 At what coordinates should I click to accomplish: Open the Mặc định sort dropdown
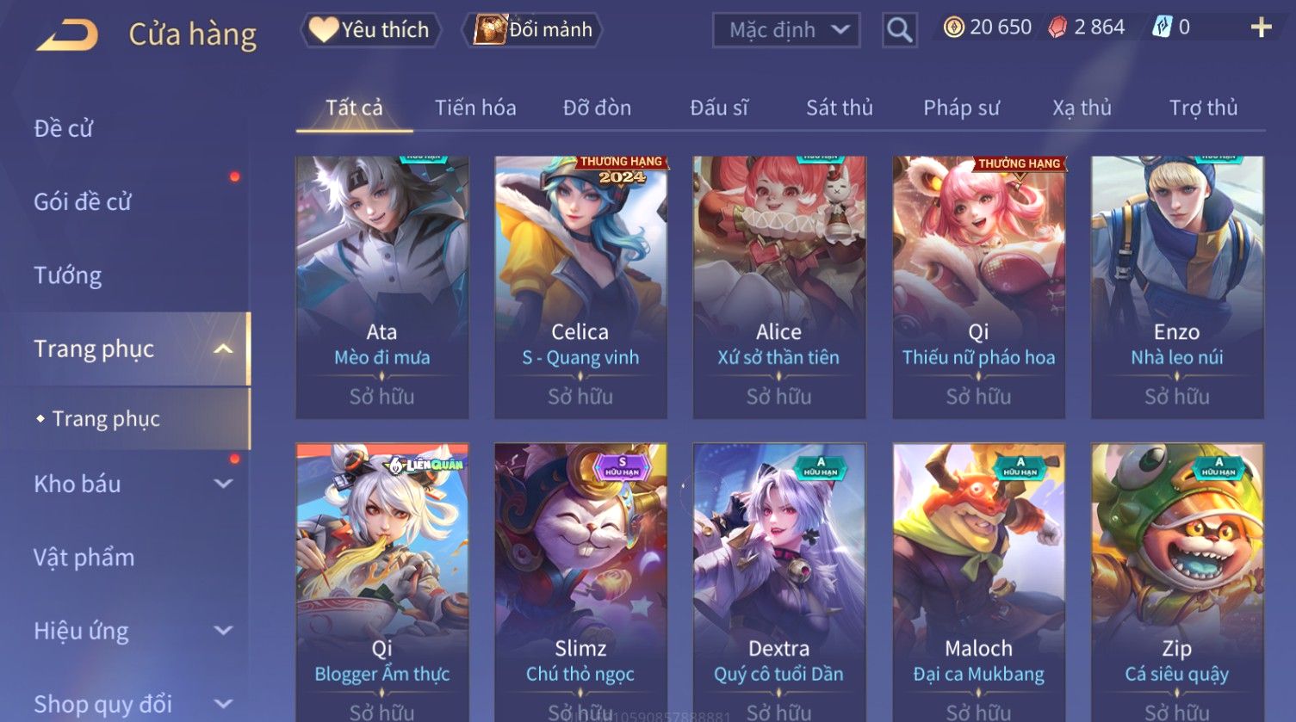tap(786, 30)
